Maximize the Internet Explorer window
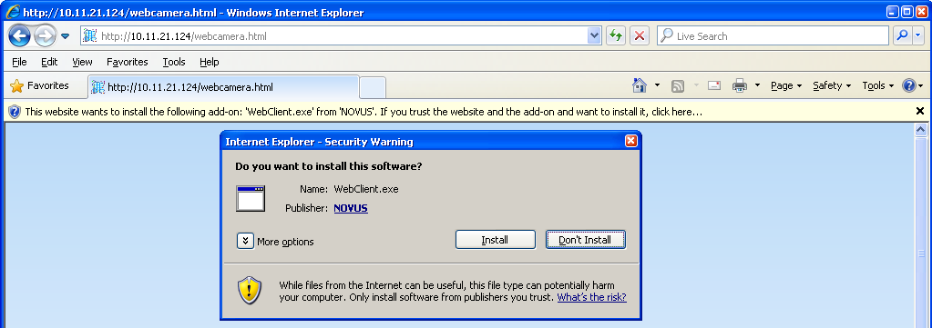932x328 pixels. click(908, 12)
